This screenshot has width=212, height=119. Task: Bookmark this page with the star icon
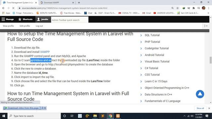click(x=178, y=8)
